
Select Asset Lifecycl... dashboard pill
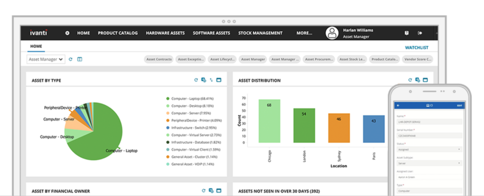coord(222,59)
